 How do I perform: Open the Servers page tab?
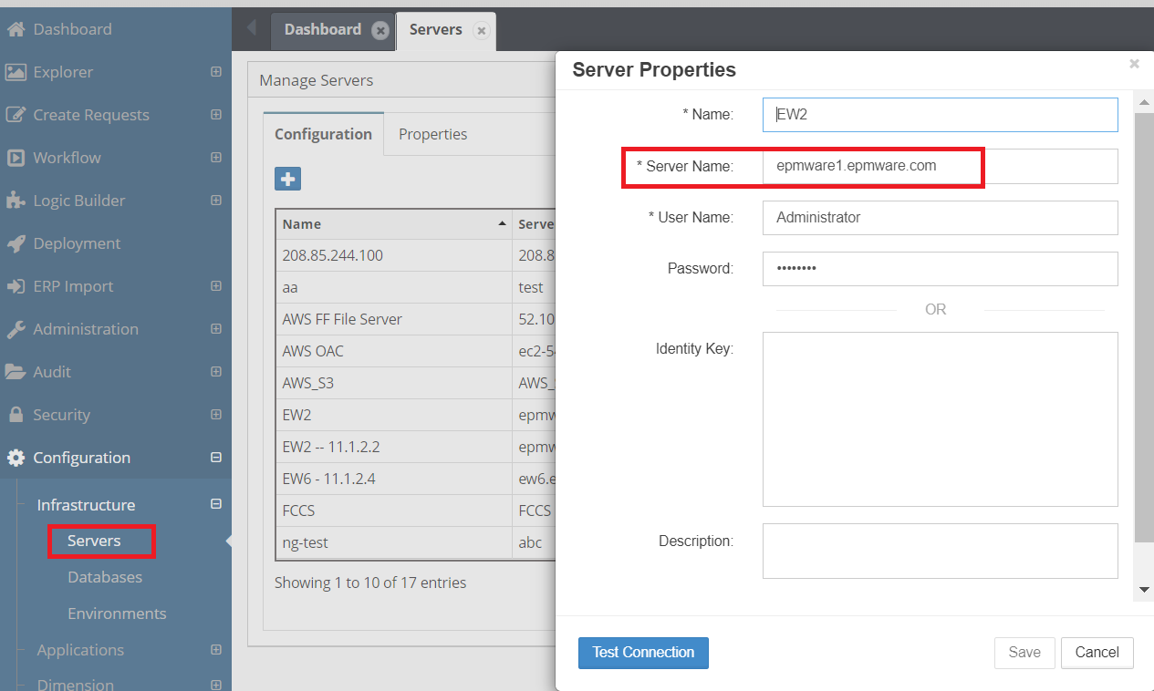pos(435,30)
